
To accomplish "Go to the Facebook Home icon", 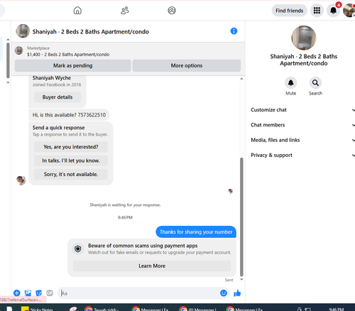I will pos(77,11).
